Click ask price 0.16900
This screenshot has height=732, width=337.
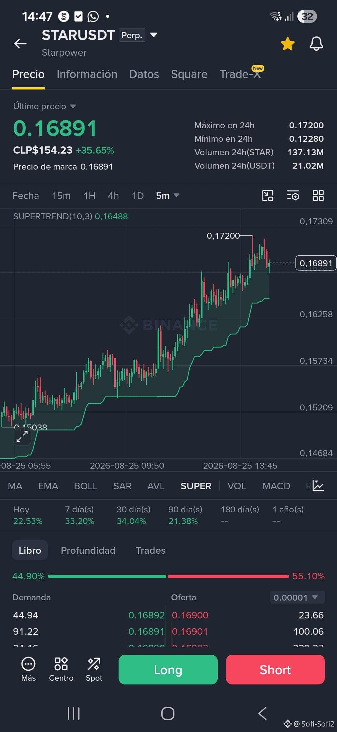click(x=190, y=615)
